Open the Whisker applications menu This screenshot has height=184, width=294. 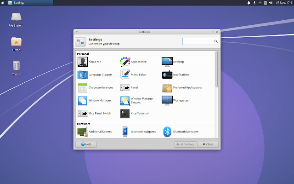3,3
